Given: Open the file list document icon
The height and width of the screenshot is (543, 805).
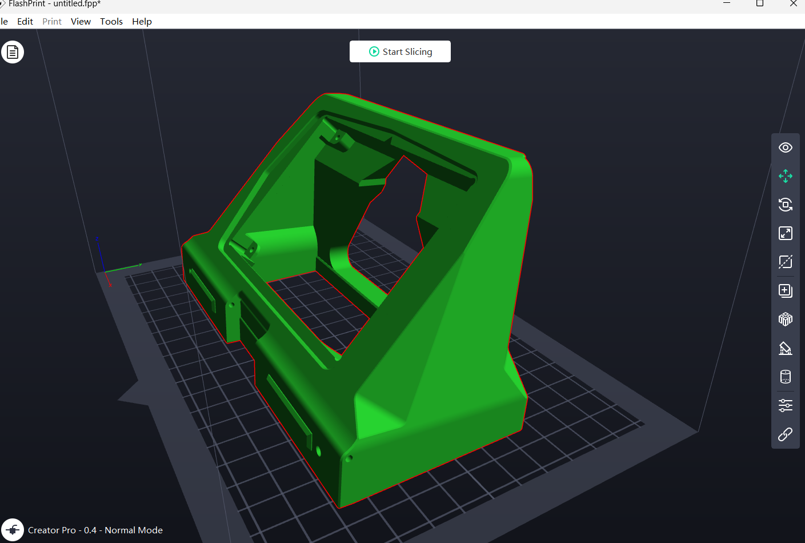Looking at the screenshot, I should click(13, 52).
